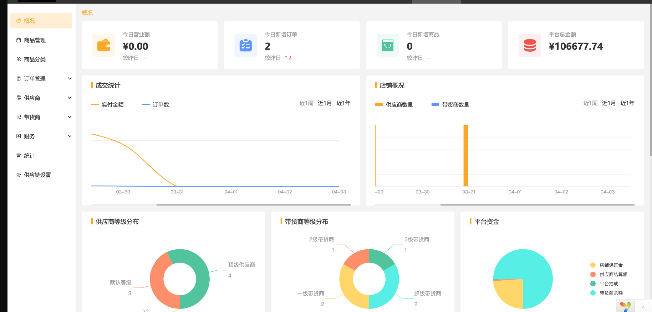Click the red coin stack icon for 平台总金额
Viewport: 652px width, 312px height.
click(529, 45)
